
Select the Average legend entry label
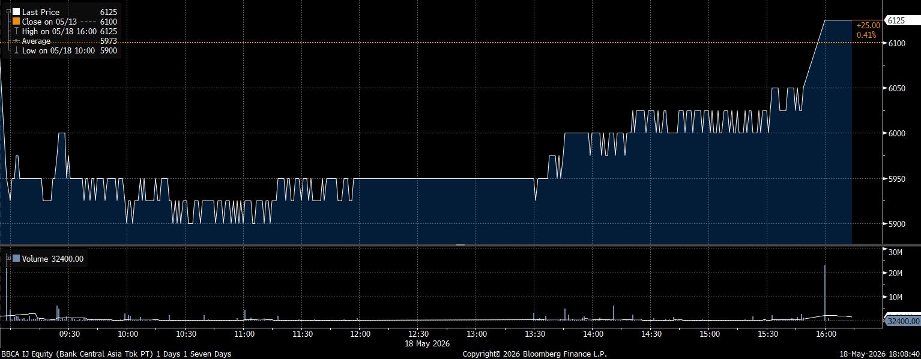click(x=36, y=41)
